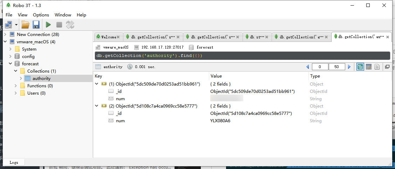Switch results to tree view mode
Screen dimensions: 395x169
(x=360, y=67)
